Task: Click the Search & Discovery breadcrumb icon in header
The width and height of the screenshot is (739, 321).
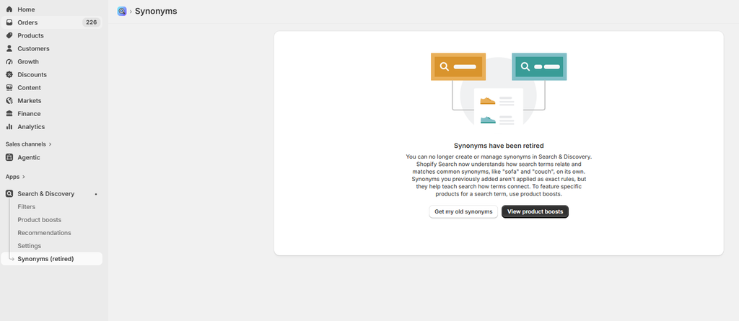Action: [x=122, y=12]
